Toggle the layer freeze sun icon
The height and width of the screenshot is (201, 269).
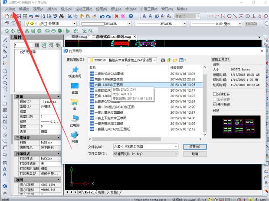pos(32,24)
